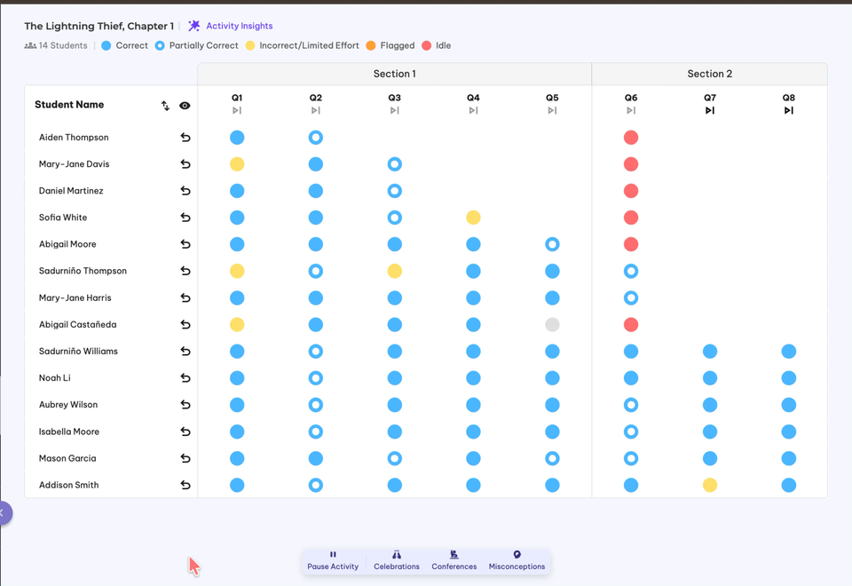Screen dimensions: 852x586
Task: Click the sort arrows beside Student Name
Action: [x=165, y=106]
